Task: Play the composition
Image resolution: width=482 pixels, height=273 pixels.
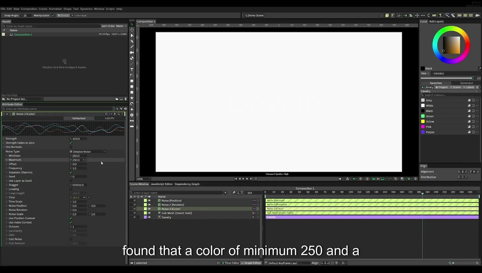Action: point(243,179)
